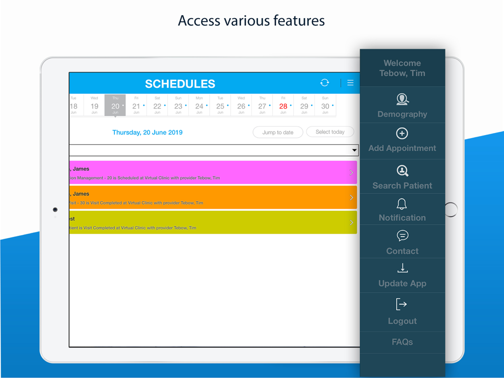The image size is (504, 378).
Task: Select the Demography label in side menu
Action: pyautogui.click(x=402, y=114)
